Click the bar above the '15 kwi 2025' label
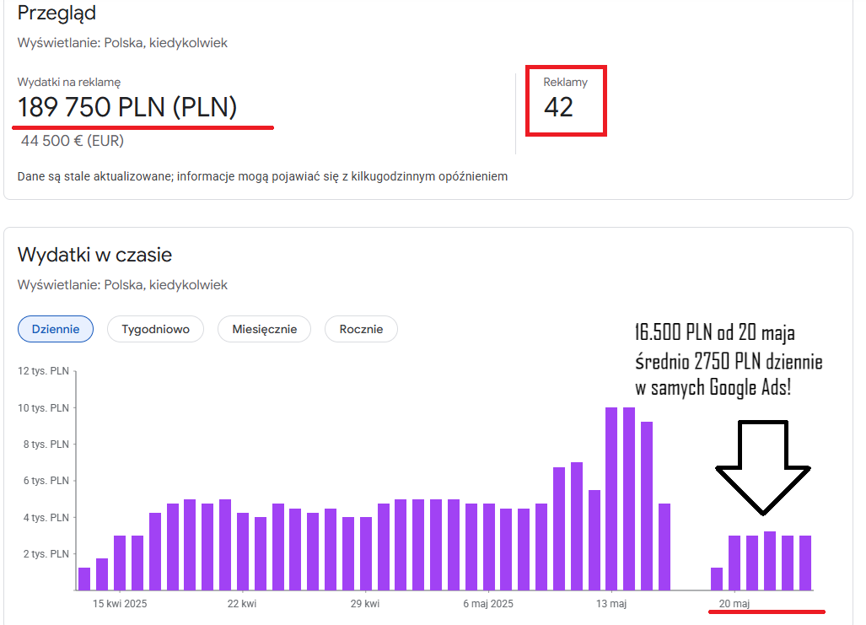The height and width of the screenshot is (625, 866). click(120, 563)
